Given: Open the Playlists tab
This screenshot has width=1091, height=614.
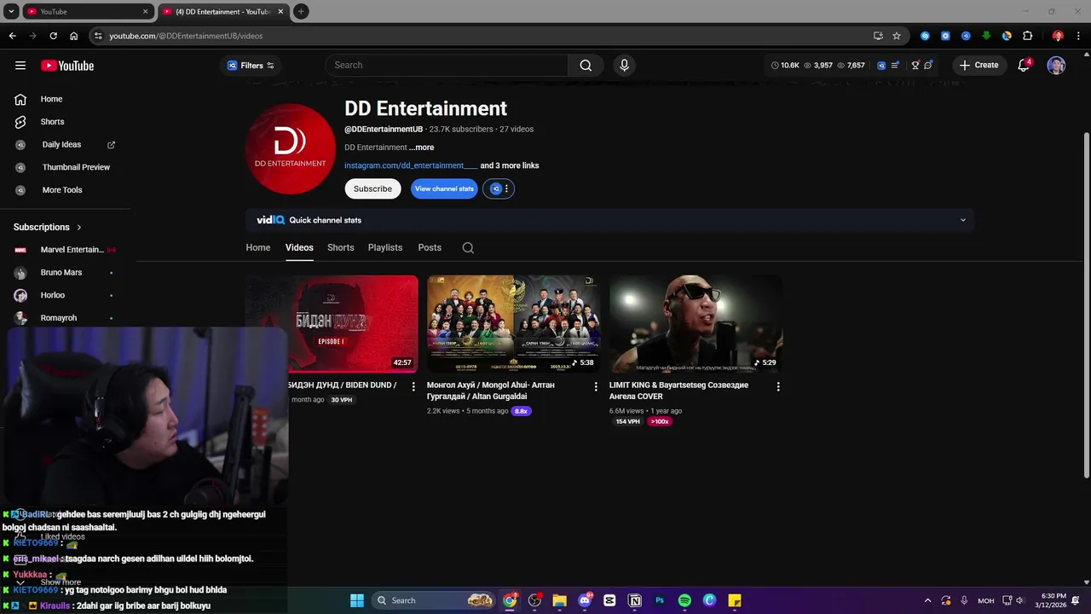Looking at the screenshot, I should (385, 247).
